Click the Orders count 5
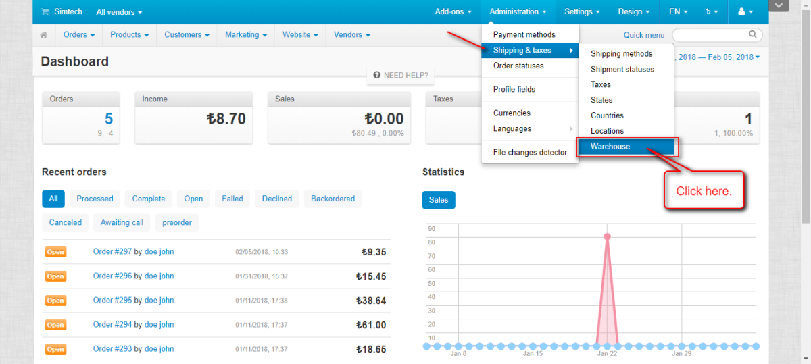The height and width of the screenshot is (364, 811). (108, 120)
